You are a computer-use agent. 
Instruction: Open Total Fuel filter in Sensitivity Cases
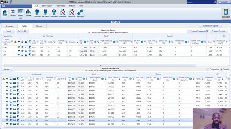pos(157,42)
